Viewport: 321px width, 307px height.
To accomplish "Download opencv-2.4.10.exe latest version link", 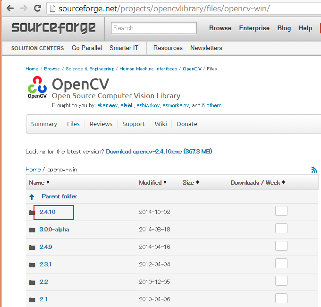I will click(x=159, y=151).
